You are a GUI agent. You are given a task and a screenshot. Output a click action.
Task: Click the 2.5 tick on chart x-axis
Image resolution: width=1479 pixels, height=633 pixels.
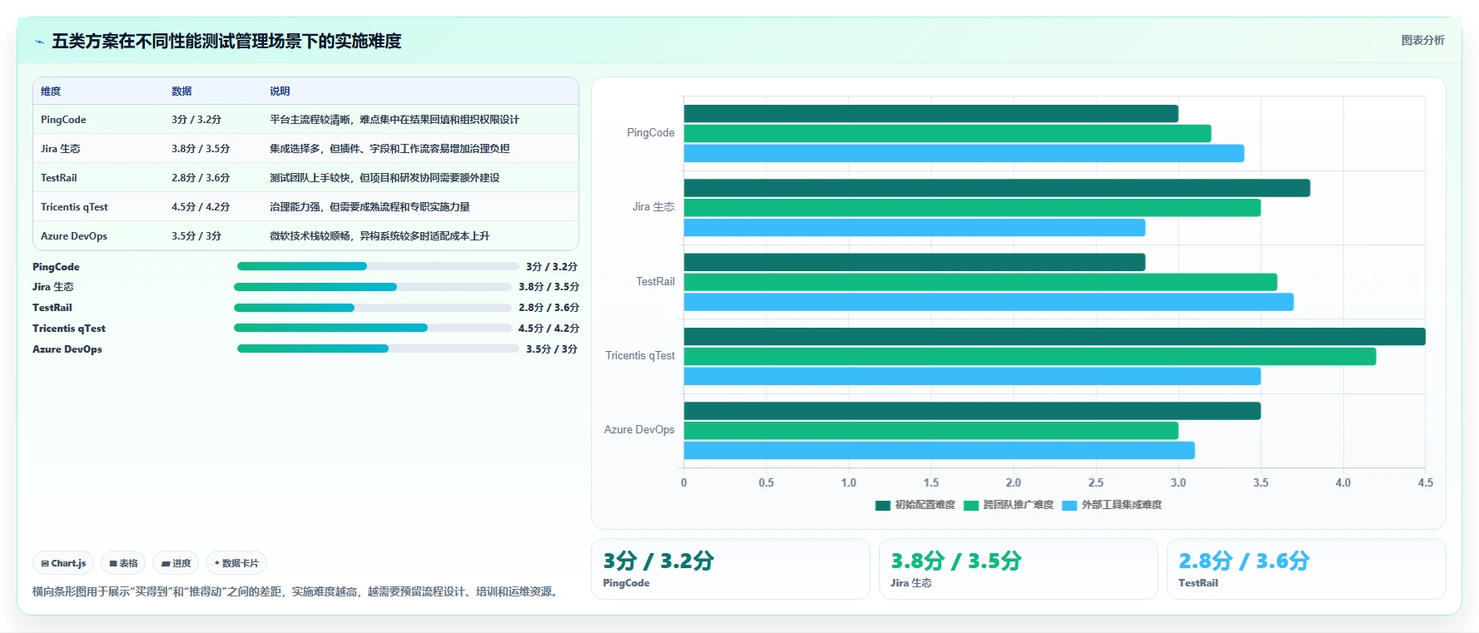(x=1096, y=482)
